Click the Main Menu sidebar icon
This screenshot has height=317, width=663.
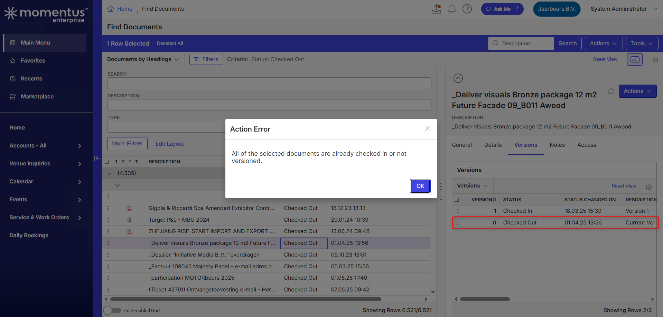(x=13, y=43)
